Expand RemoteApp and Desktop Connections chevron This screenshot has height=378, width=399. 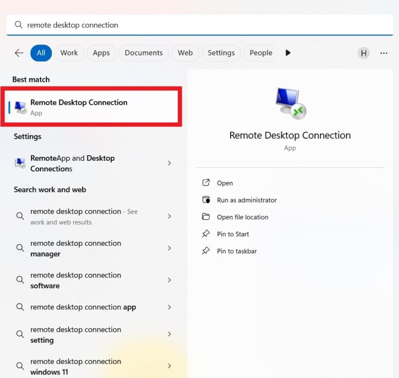click(169, 163)
